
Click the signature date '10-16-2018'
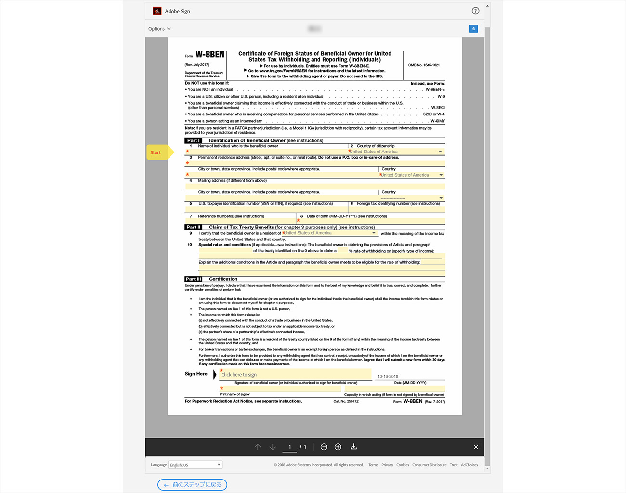point(388,377)
